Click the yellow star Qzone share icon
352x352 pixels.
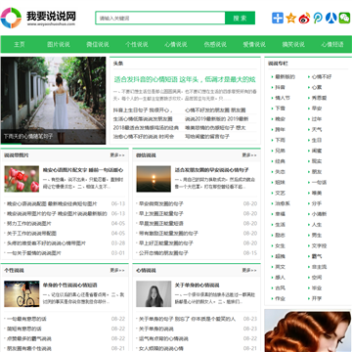click(x=290, y=18)
